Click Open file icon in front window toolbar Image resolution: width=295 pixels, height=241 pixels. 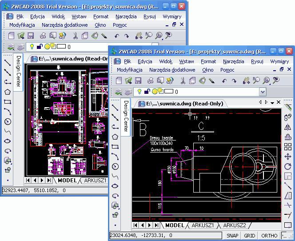(x=128, y=80)
